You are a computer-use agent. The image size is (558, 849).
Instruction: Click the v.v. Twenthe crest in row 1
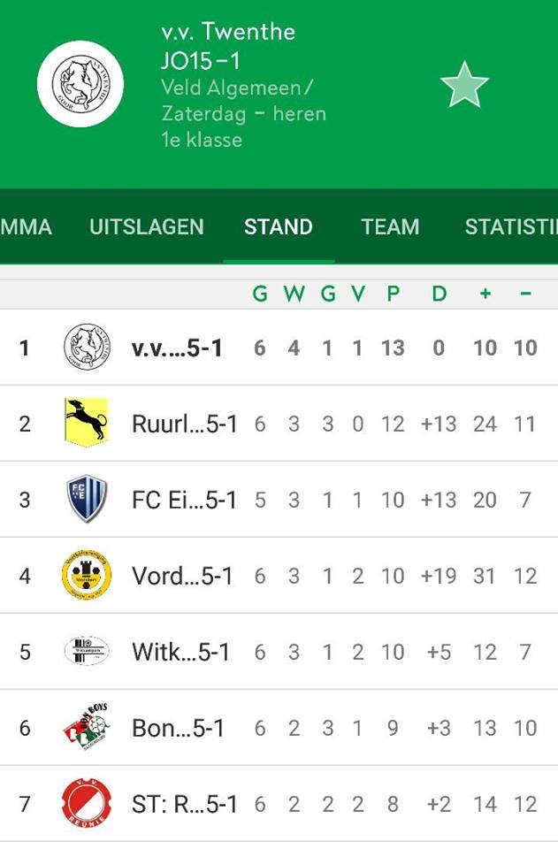[88, 347]
